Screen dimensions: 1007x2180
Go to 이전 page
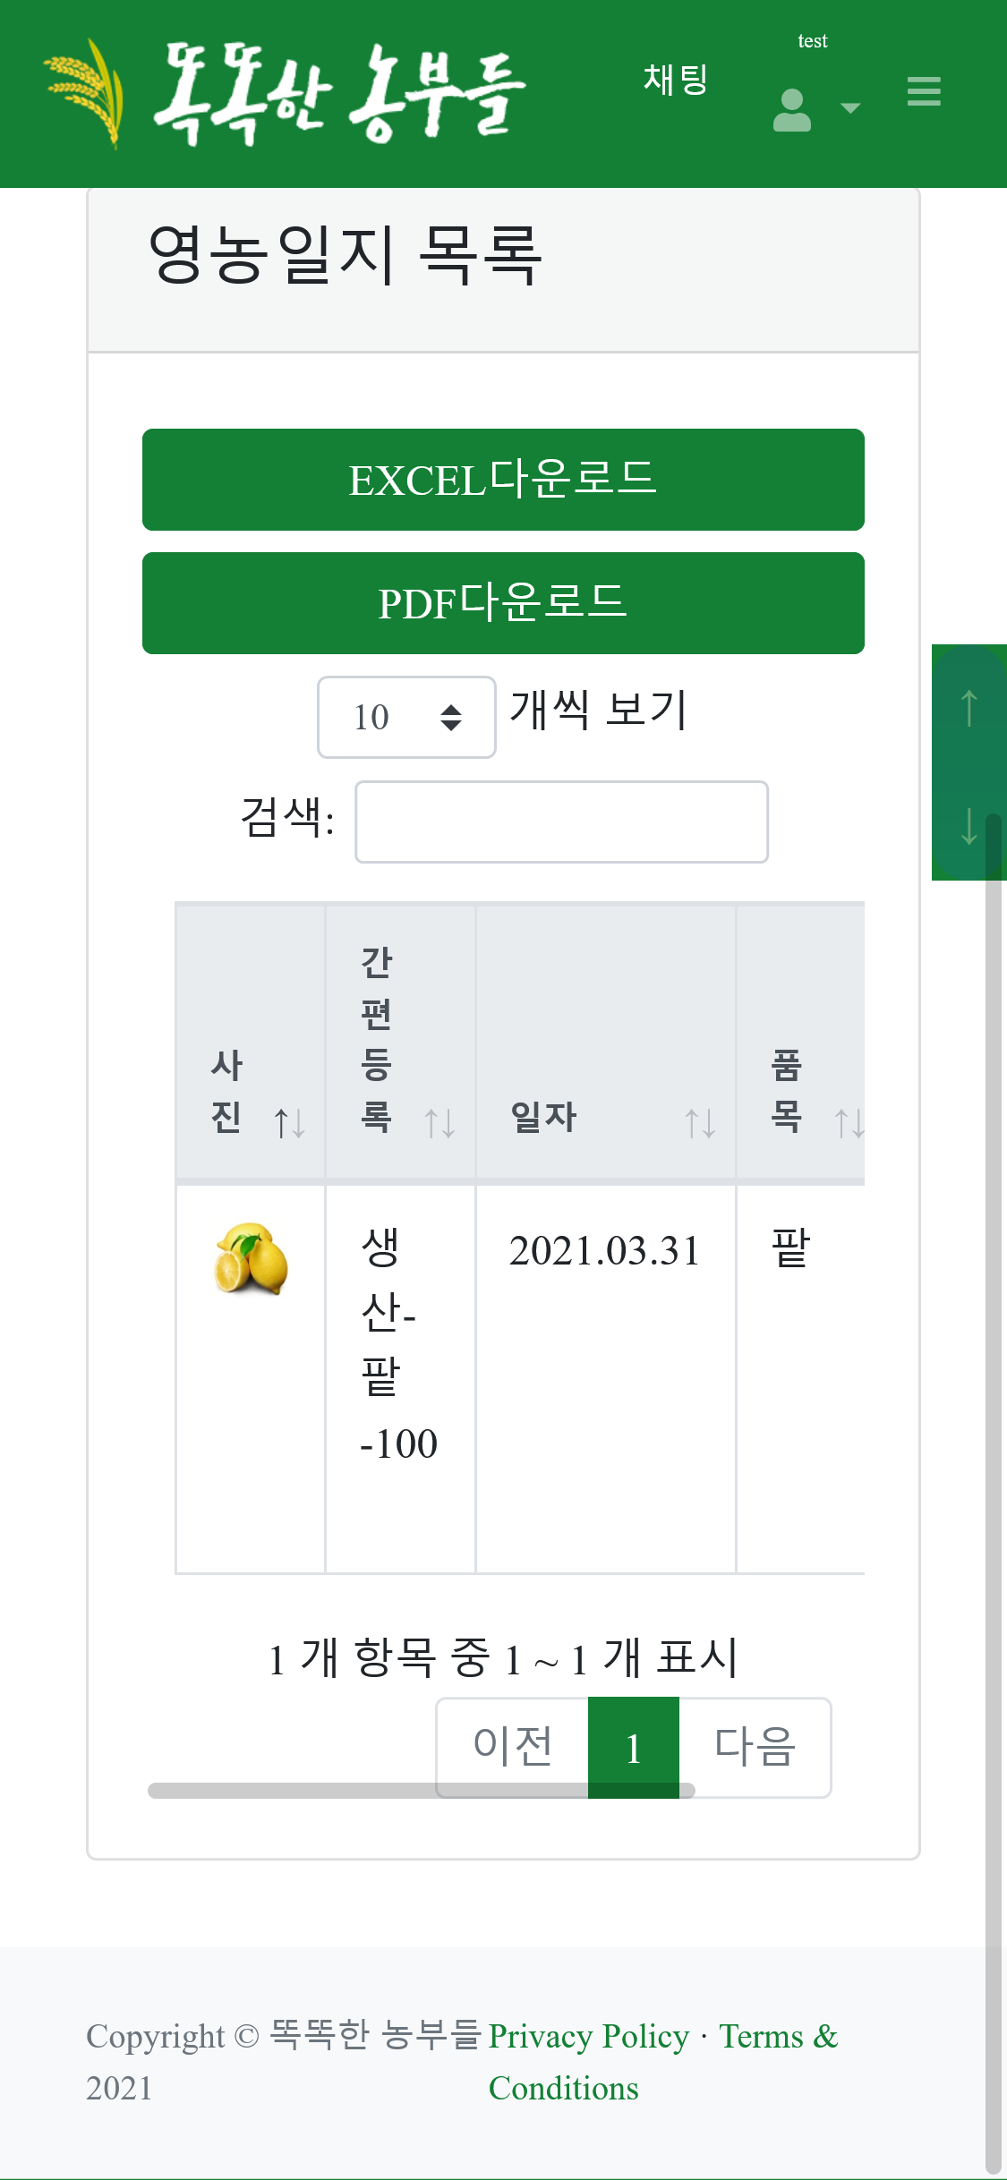click(512, 1746)
